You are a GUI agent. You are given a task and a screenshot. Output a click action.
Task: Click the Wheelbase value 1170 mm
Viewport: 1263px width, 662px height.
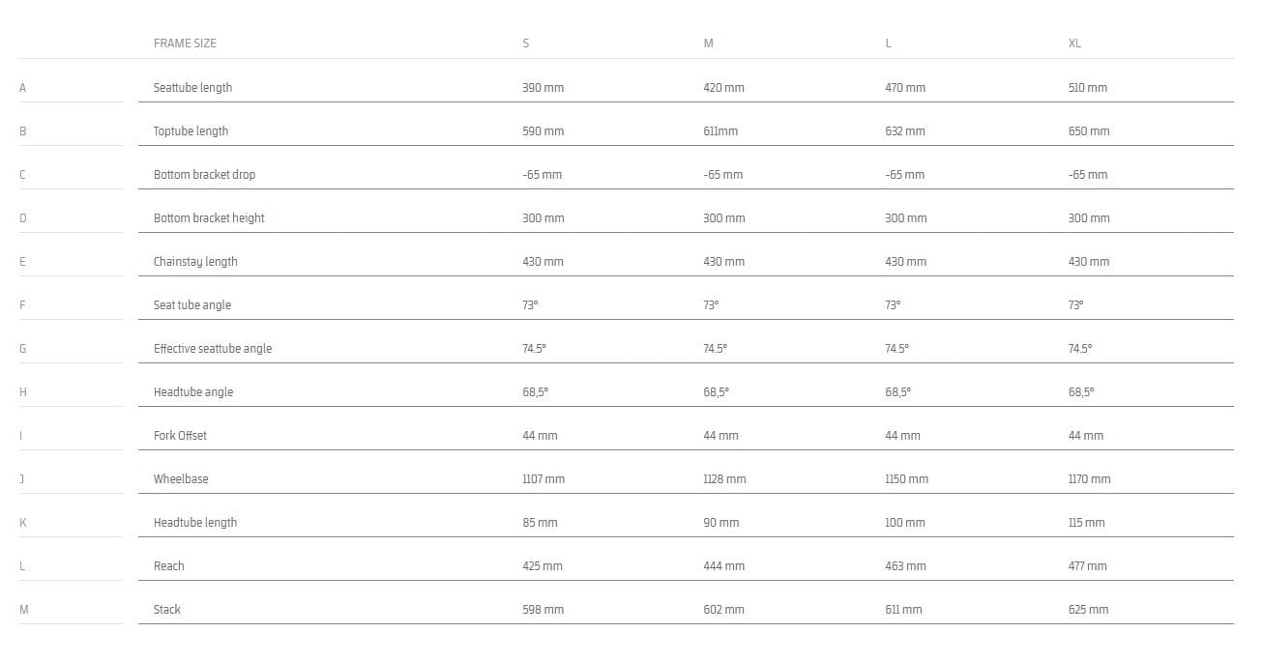pyautogui.click(x=1089, y=478)
